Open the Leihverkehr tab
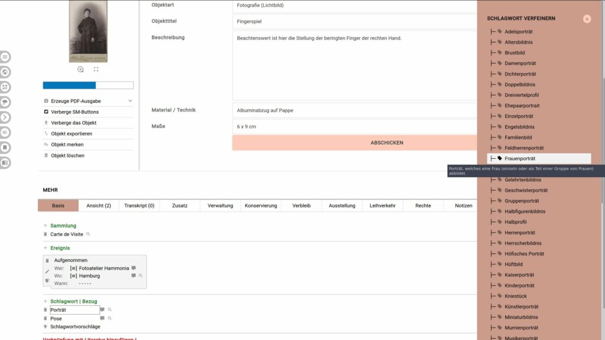This screenshot has height=340, width=605. click(x=382, y=205)
